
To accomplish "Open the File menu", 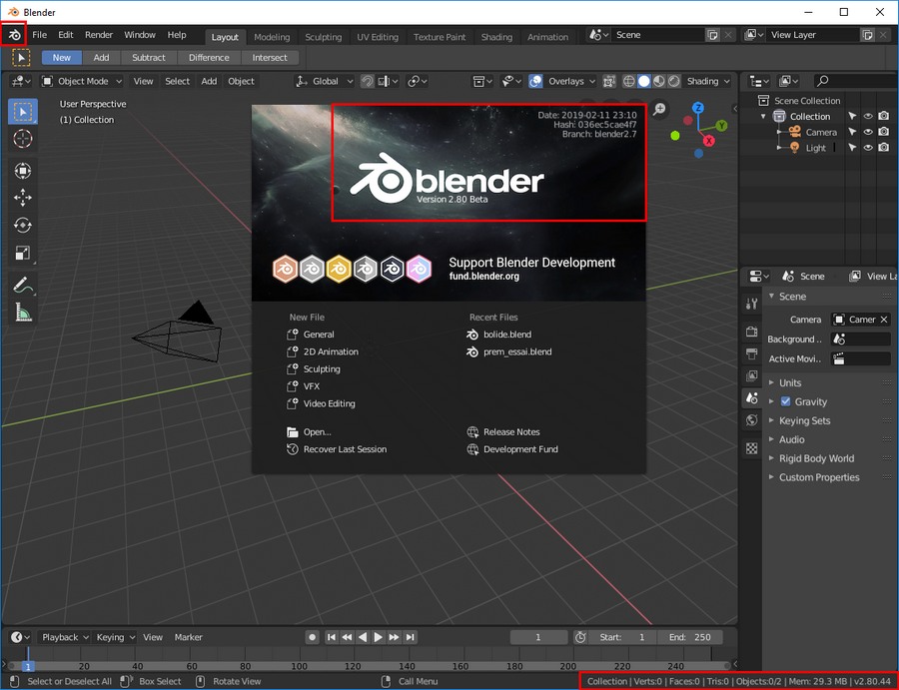I will click(40, 35).
